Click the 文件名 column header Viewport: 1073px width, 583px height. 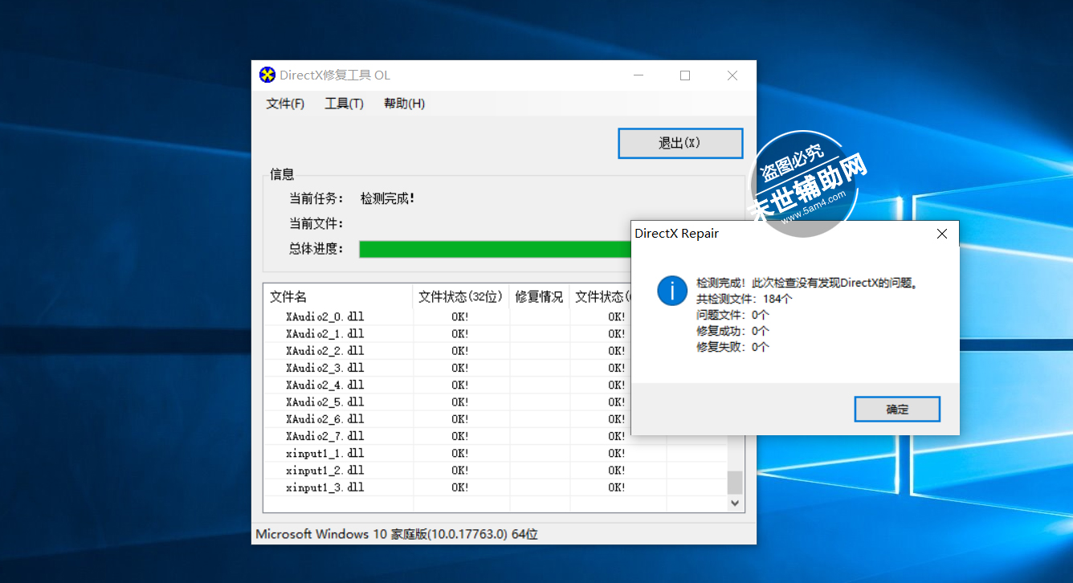click(x=338, y=296)
